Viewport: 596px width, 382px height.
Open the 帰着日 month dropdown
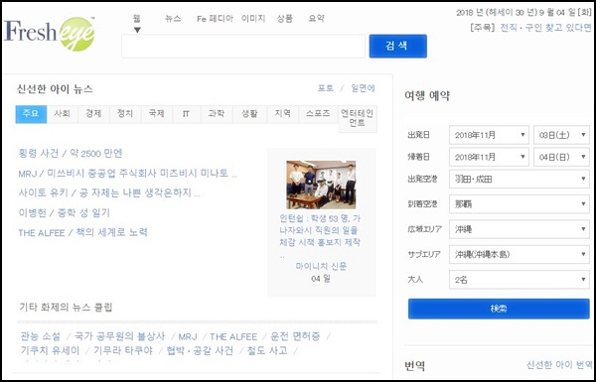tap(489, 157)
